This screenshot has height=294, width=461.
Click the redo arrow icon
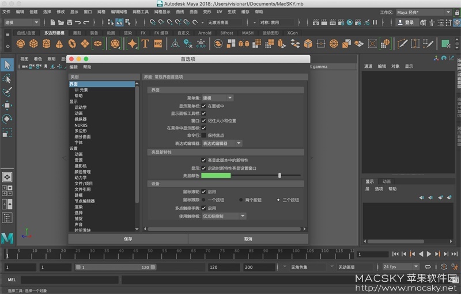tap(86, 22)
